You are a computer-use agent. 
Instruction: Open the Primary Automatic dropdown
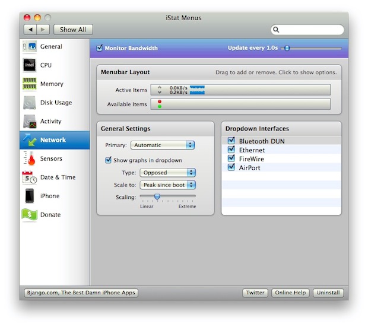coord(163,145)
